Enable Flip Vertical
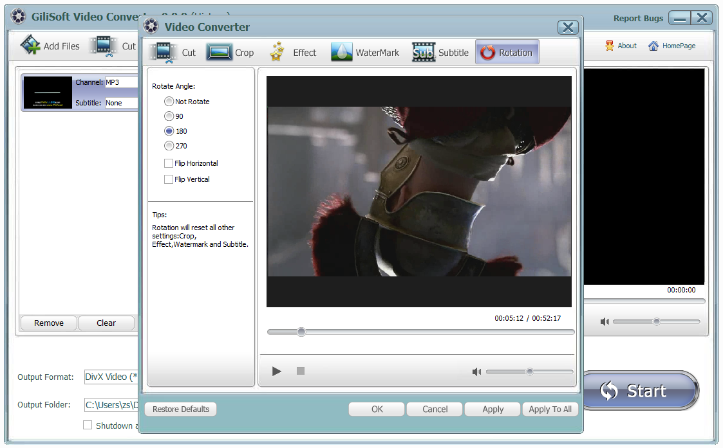Screen dimensions: 723x448 pos(169,179)
